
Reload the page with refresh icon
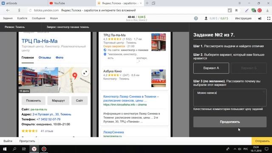(30, 10)
